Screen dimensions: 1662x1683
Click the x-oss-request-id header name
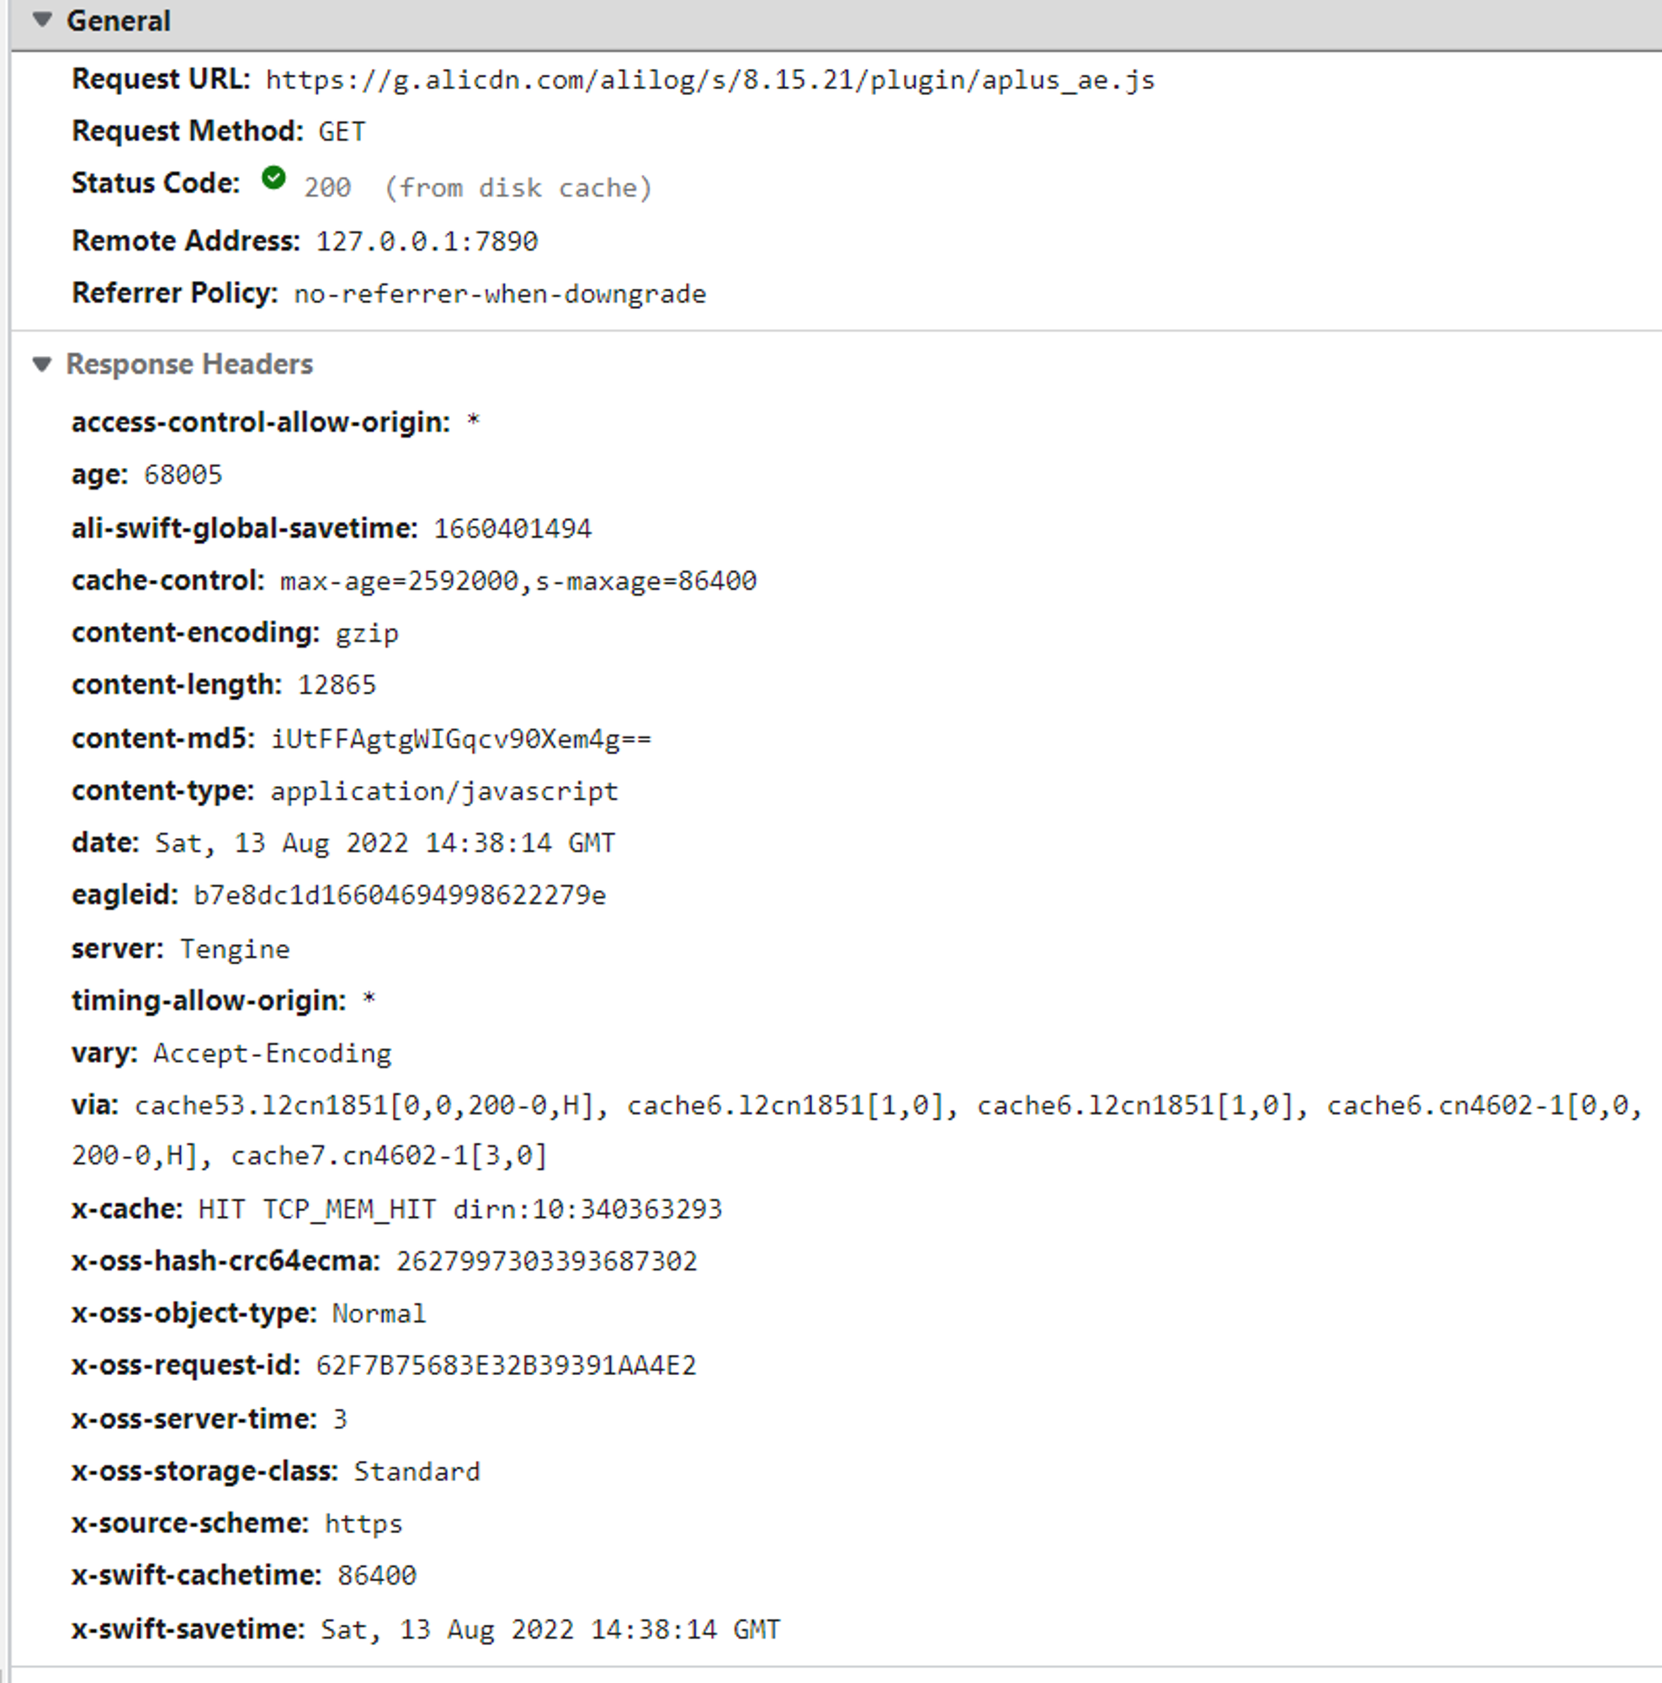tap(185, 1365)
